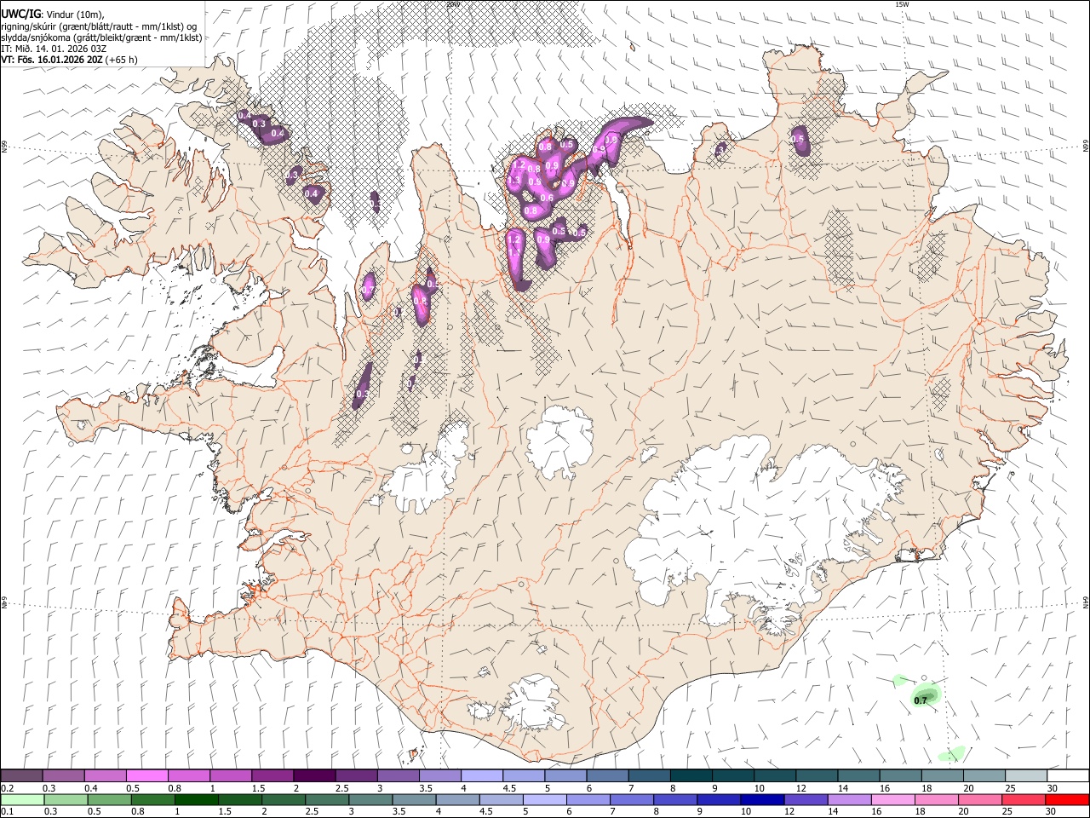Pick the bright pink swatch between 0.5 and 0.8, upper legend
The width and height of the screenshot is (1090, 818).
tap(147, 775)
